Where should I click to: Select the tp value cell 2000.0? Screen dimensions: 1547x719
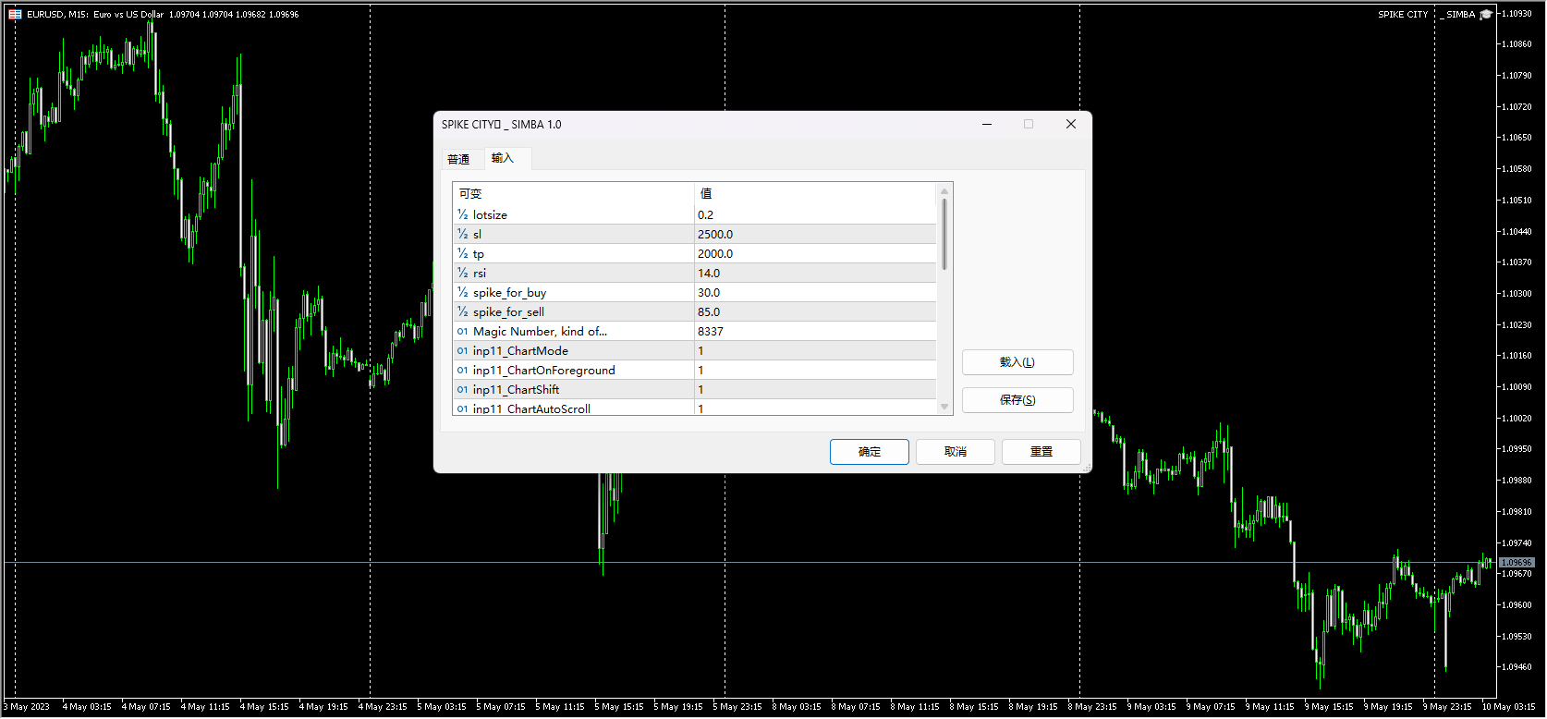click(x=813, y=253)
